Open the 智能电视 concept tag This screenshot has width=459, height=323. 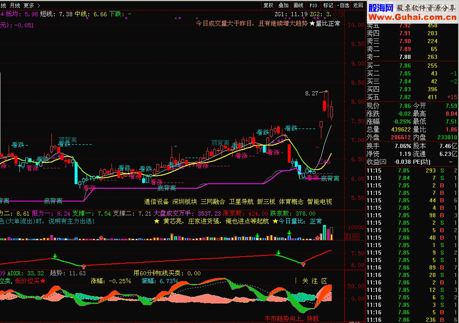tap(320, 202)
